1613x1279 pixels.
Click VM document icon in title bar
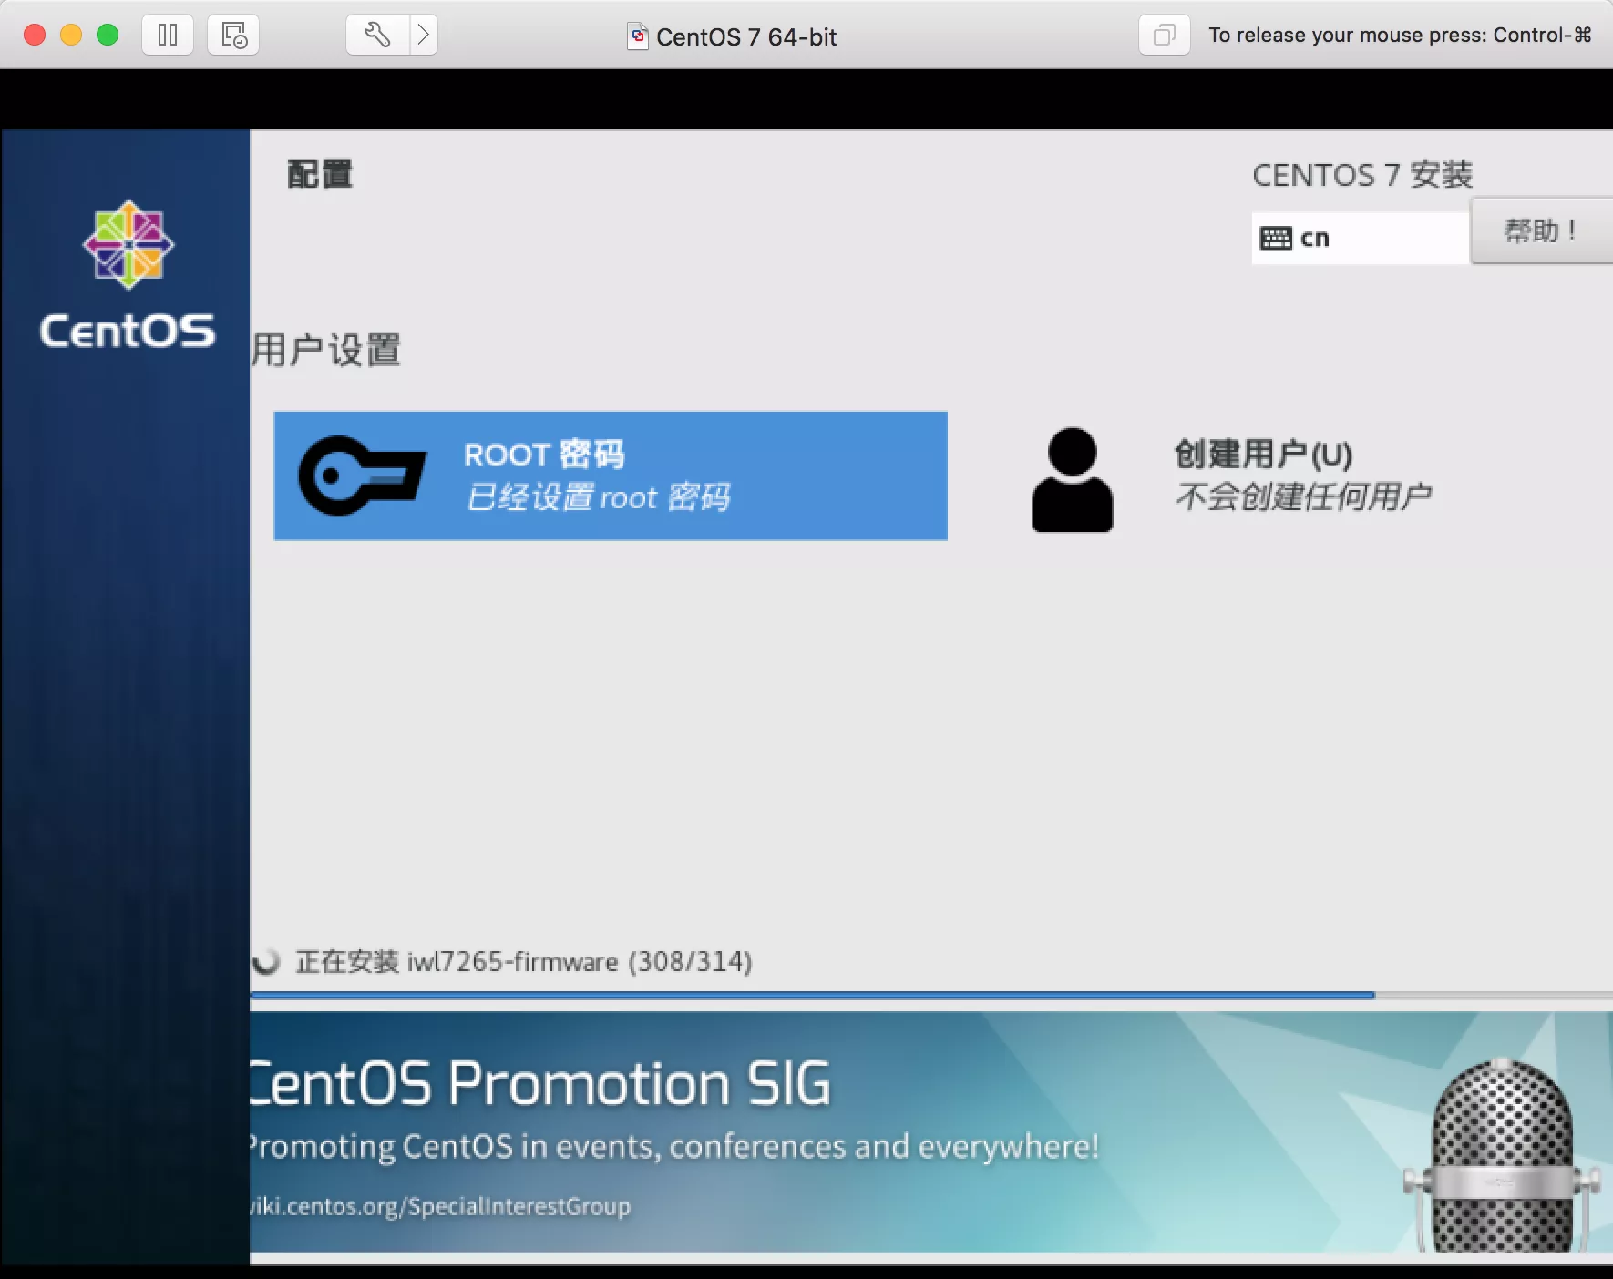click(638, 36)
